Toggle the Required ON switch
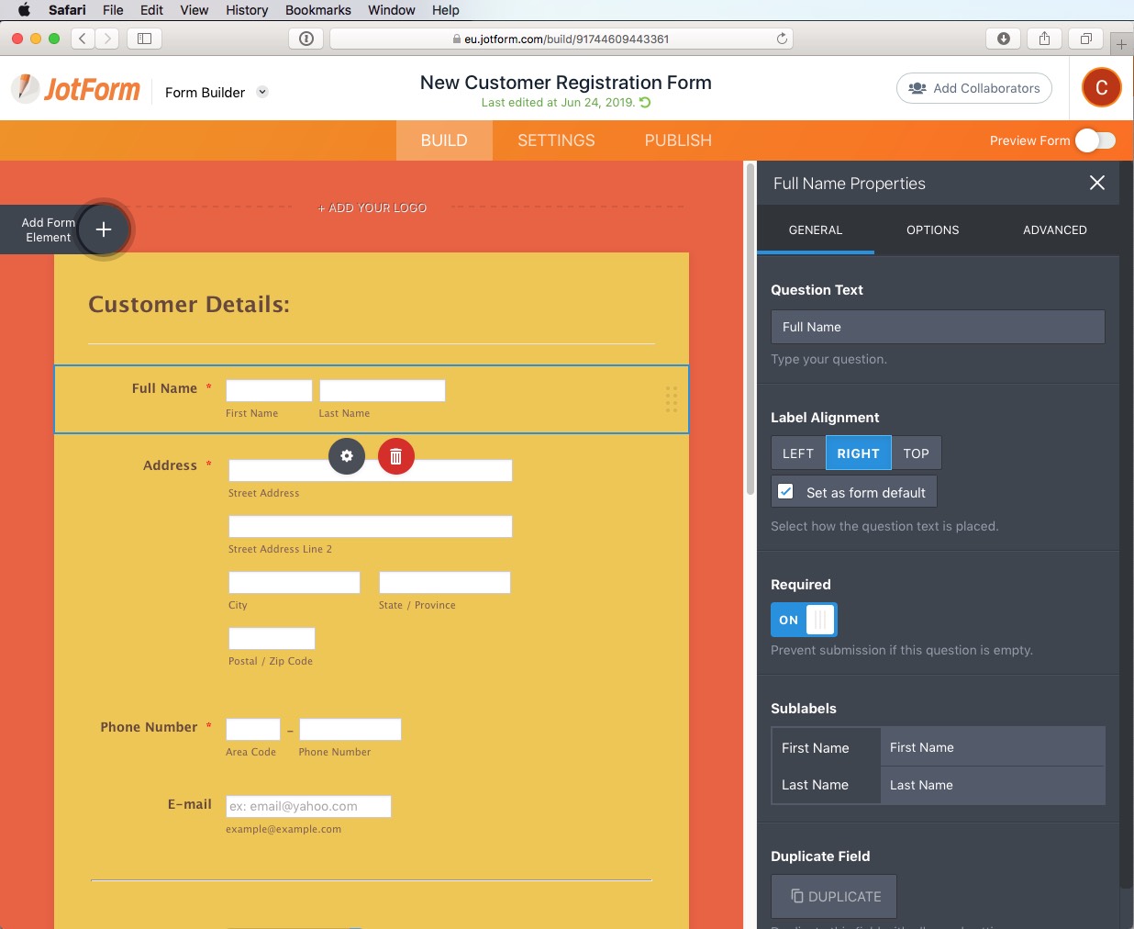 click(x=804, y=620)
